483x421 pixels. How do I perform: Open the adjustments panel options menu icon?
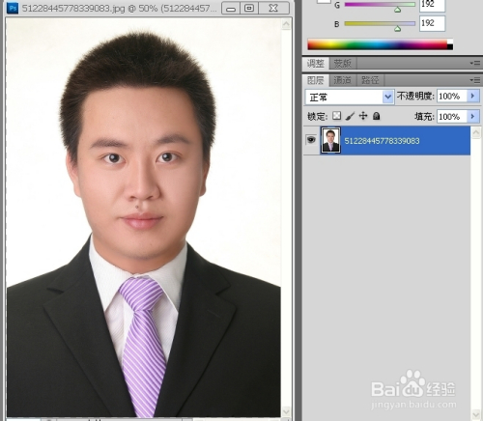pos(475,63)
